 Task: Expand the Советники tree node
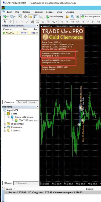(5, 127)
